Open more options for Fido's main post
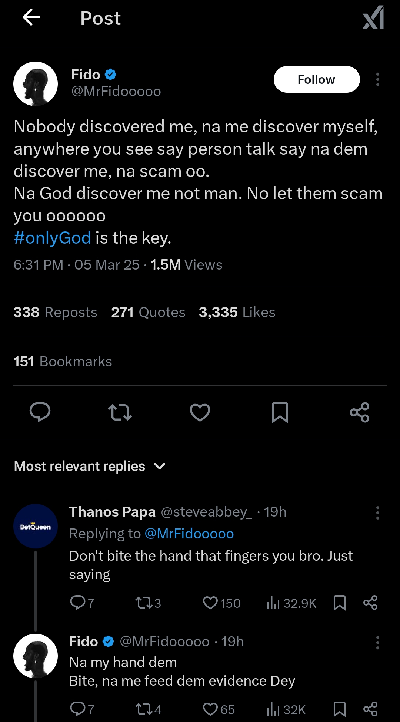 (x=377, y=79)
